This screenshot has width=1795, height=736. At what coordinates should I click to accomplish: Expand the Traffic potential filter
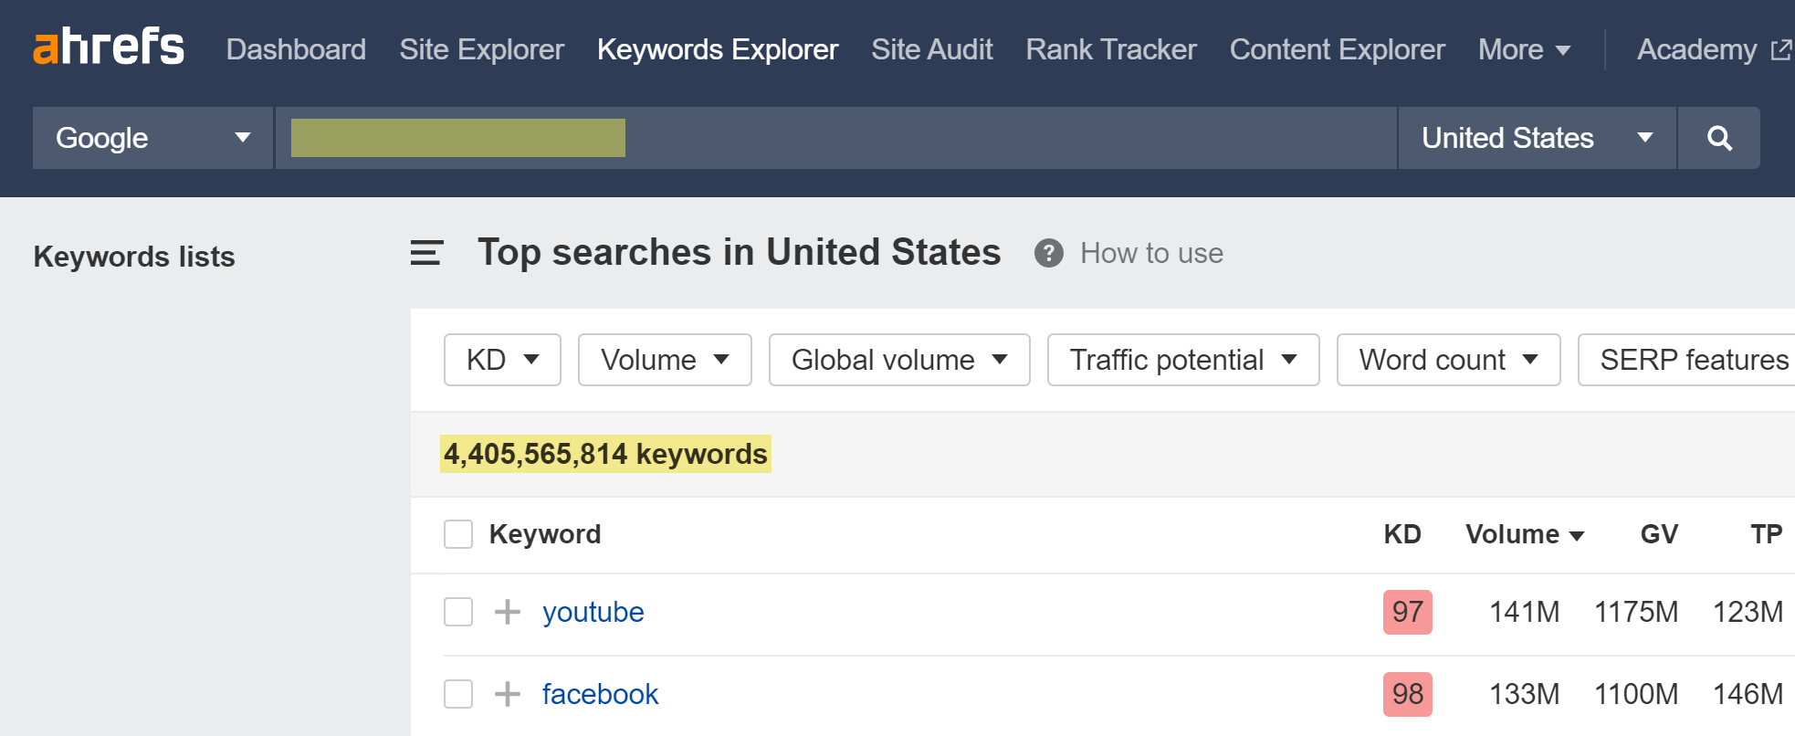coord(1183,360)
